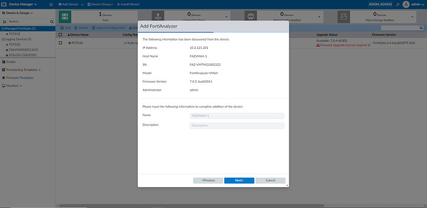Image resolution: width=427 pixels, height=208 pixels.
Task: Click the Add Device button
Action: click(68, 4)
